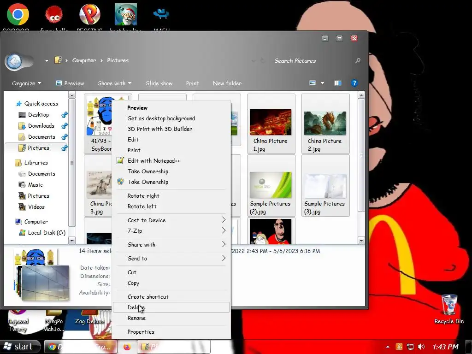The width and height of the screenshot is (472, 354).
Task: Choose Copy in the context menu
Action: [171, 283]
